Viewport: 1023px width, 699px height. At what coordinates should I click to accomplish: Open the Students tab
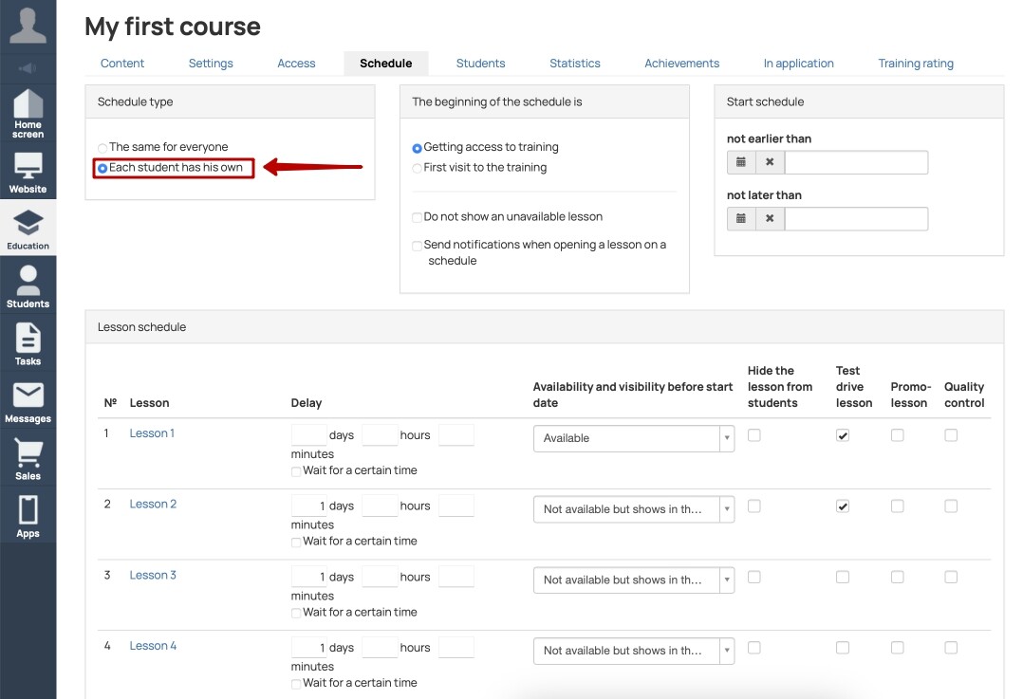[x=481, y=64]
